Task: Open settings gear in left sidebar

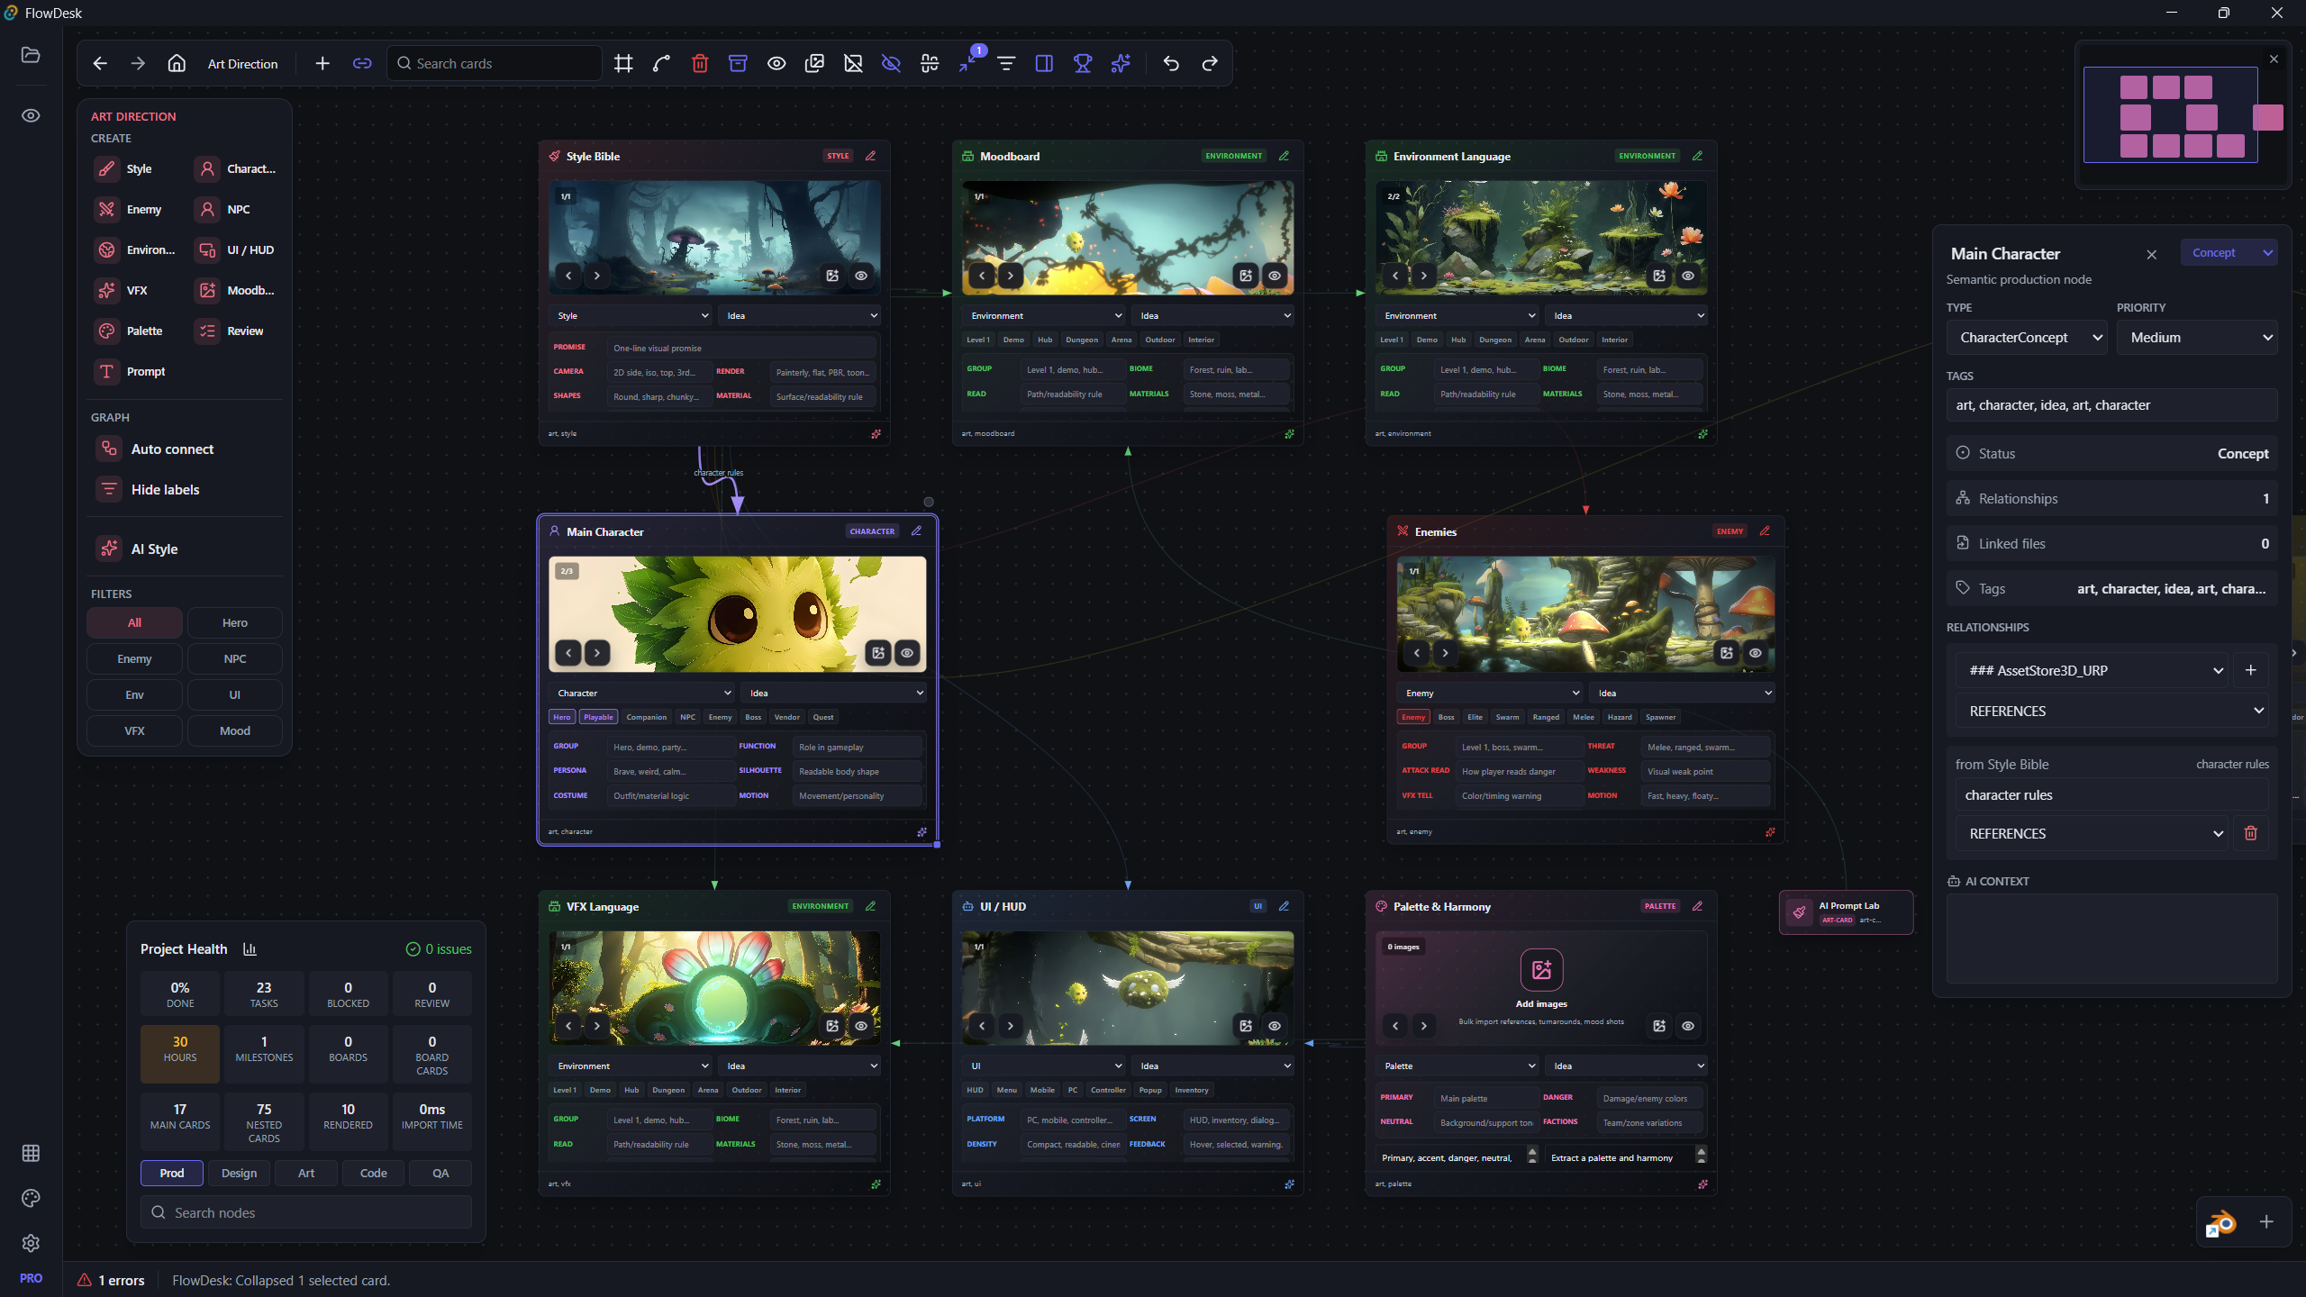Action: pos(31,1243)
